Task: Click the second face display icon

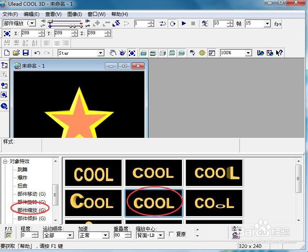Action: point(153,53)
